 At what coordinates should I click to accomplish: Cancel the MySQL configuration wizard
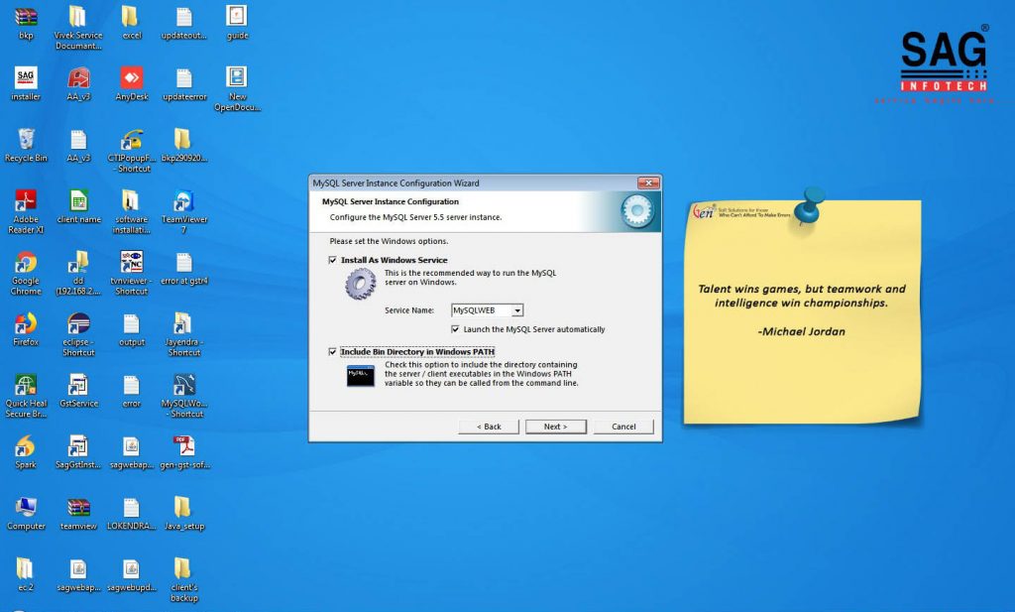click(623, 427)
